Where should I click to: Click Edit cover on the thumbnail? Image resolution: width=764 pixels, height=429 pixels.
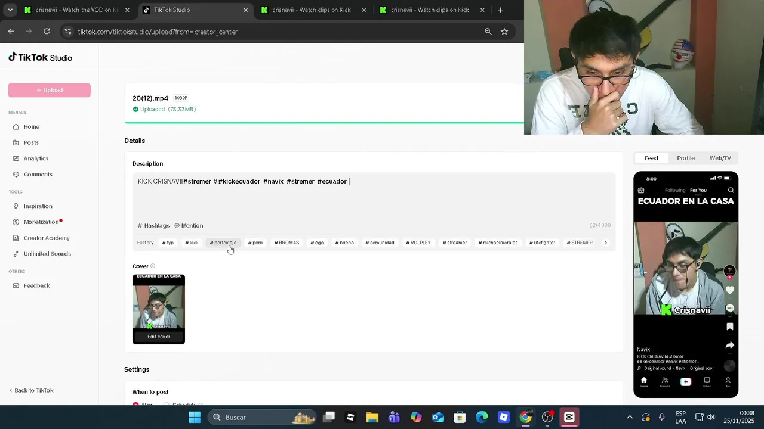tap(159, 337)
